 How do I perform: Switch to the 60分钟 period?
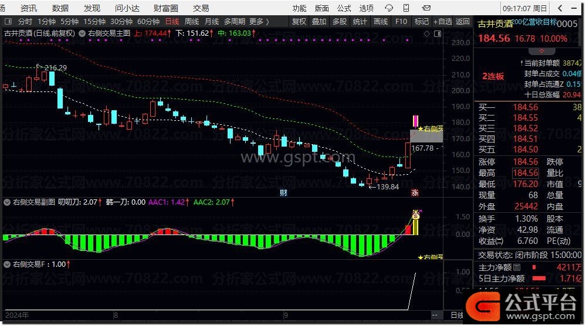148,22
